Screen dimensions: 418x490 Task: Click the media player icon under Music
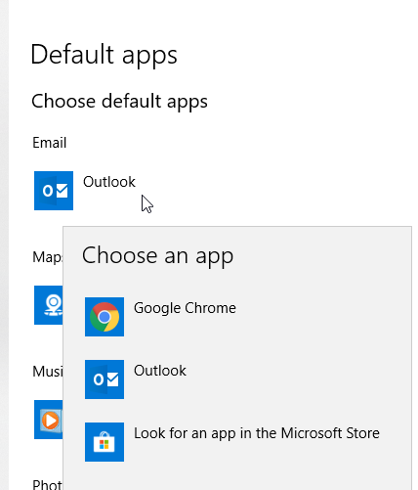[49, 420]
